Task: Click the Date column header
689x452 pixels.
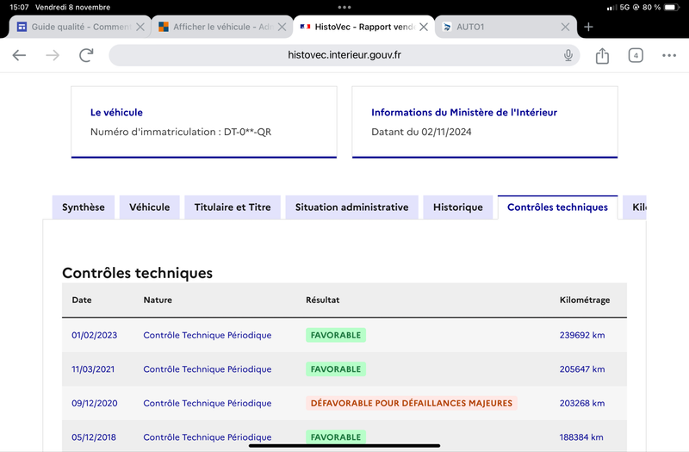Action: 82,300
